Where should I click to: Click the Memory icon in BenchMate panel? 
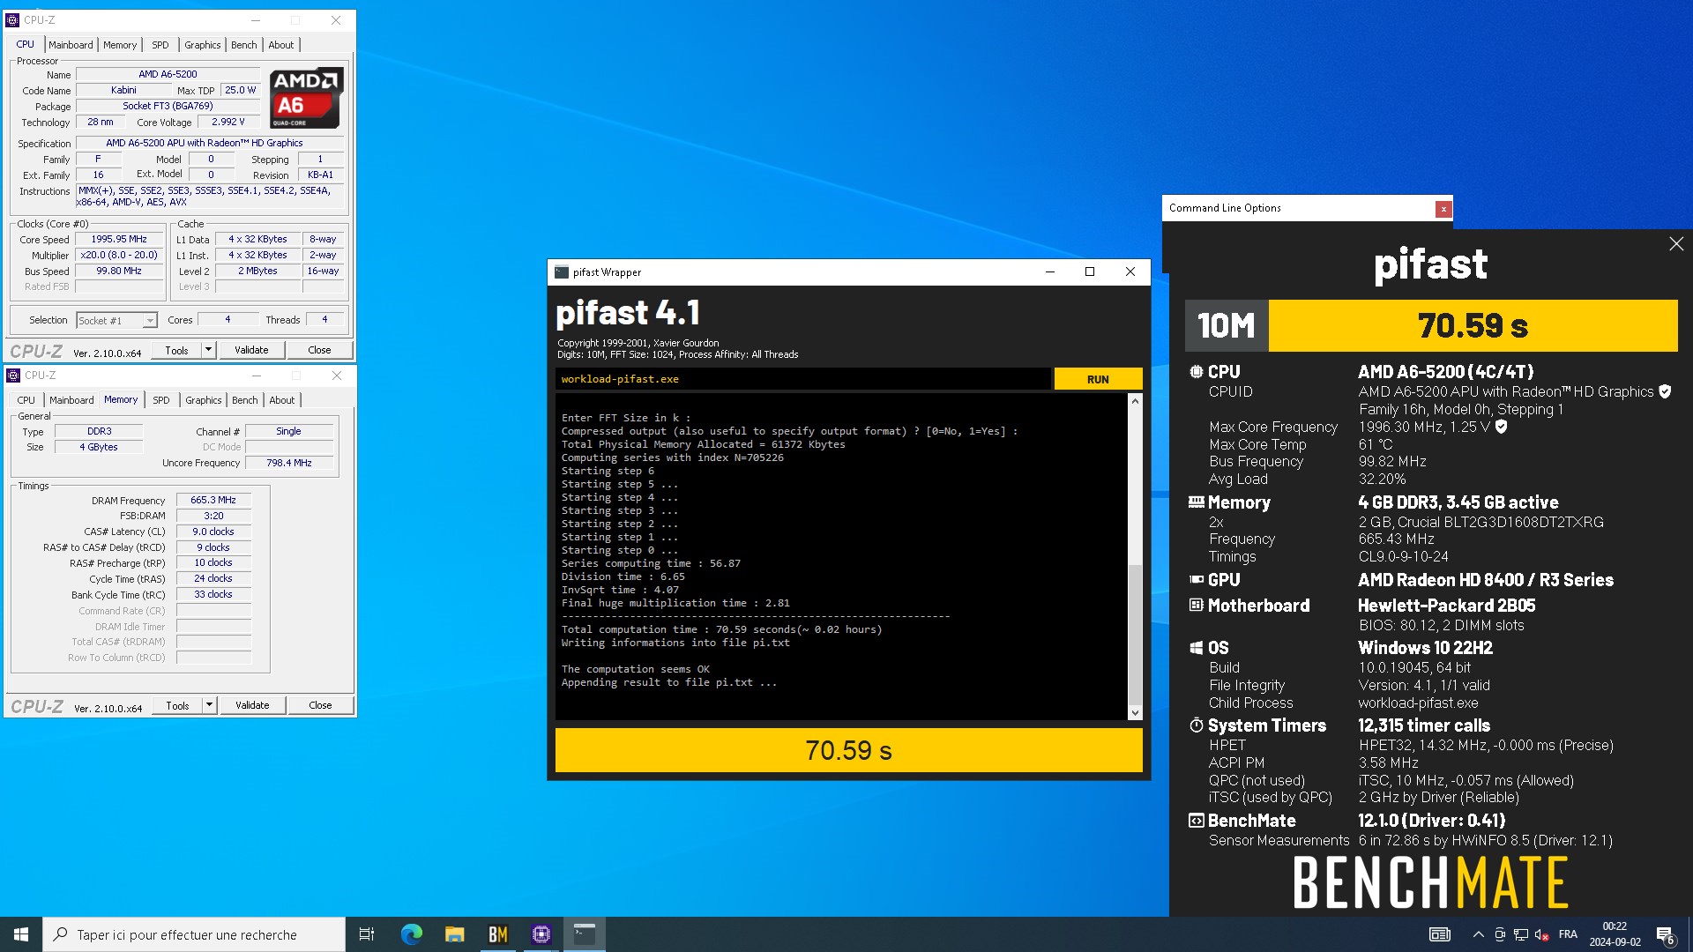click(x=1196, y=502)
